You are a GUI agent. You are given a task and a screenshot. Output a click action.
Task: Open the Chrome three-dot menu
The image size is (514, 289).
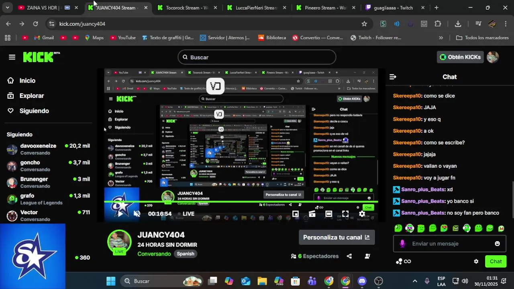[506, 24]
